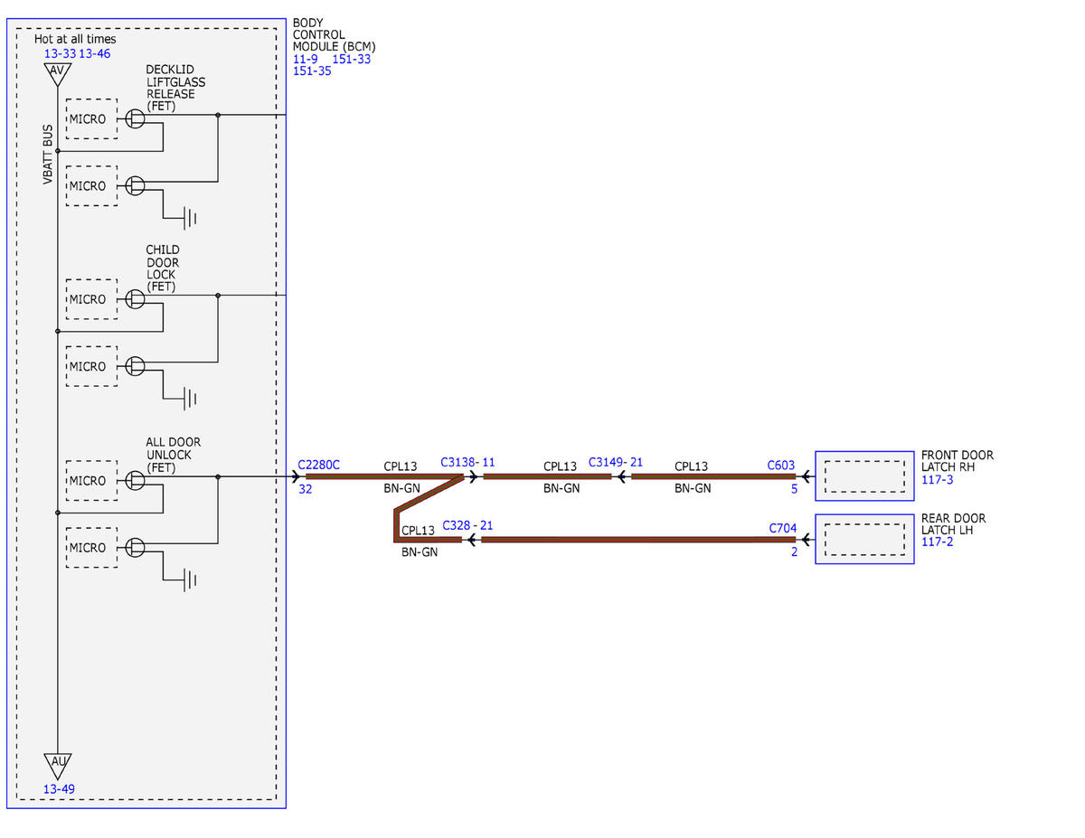Open connector C2280C link
Screen dimensions: 1085x838
318,465
